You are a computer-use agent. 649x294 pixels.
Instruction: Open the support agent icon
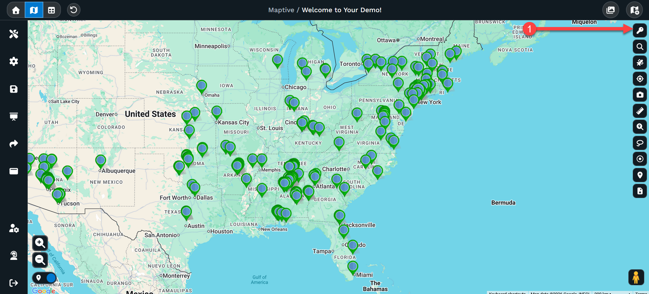click(14, 255)
